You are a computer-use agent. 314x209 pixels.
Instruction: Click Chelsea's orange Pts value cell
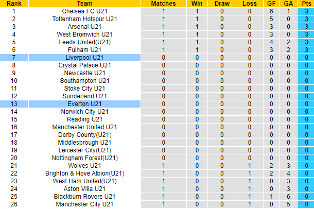pyautogui.click(x=306, y=11)
